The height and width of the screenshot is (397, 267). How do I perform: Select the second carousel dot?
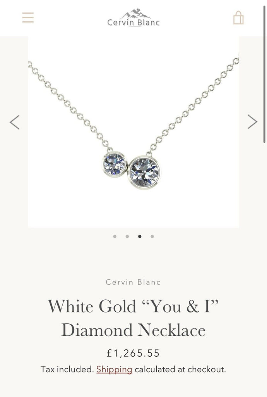(127, 236)
